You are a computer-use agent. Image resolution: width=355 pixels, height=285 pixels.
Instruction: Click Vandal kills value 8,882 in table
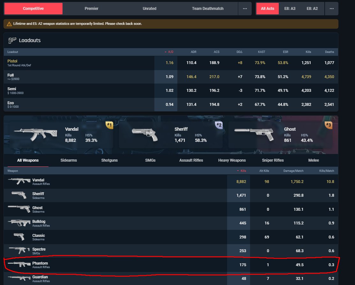pyautogui.click(x=241, y=181)
